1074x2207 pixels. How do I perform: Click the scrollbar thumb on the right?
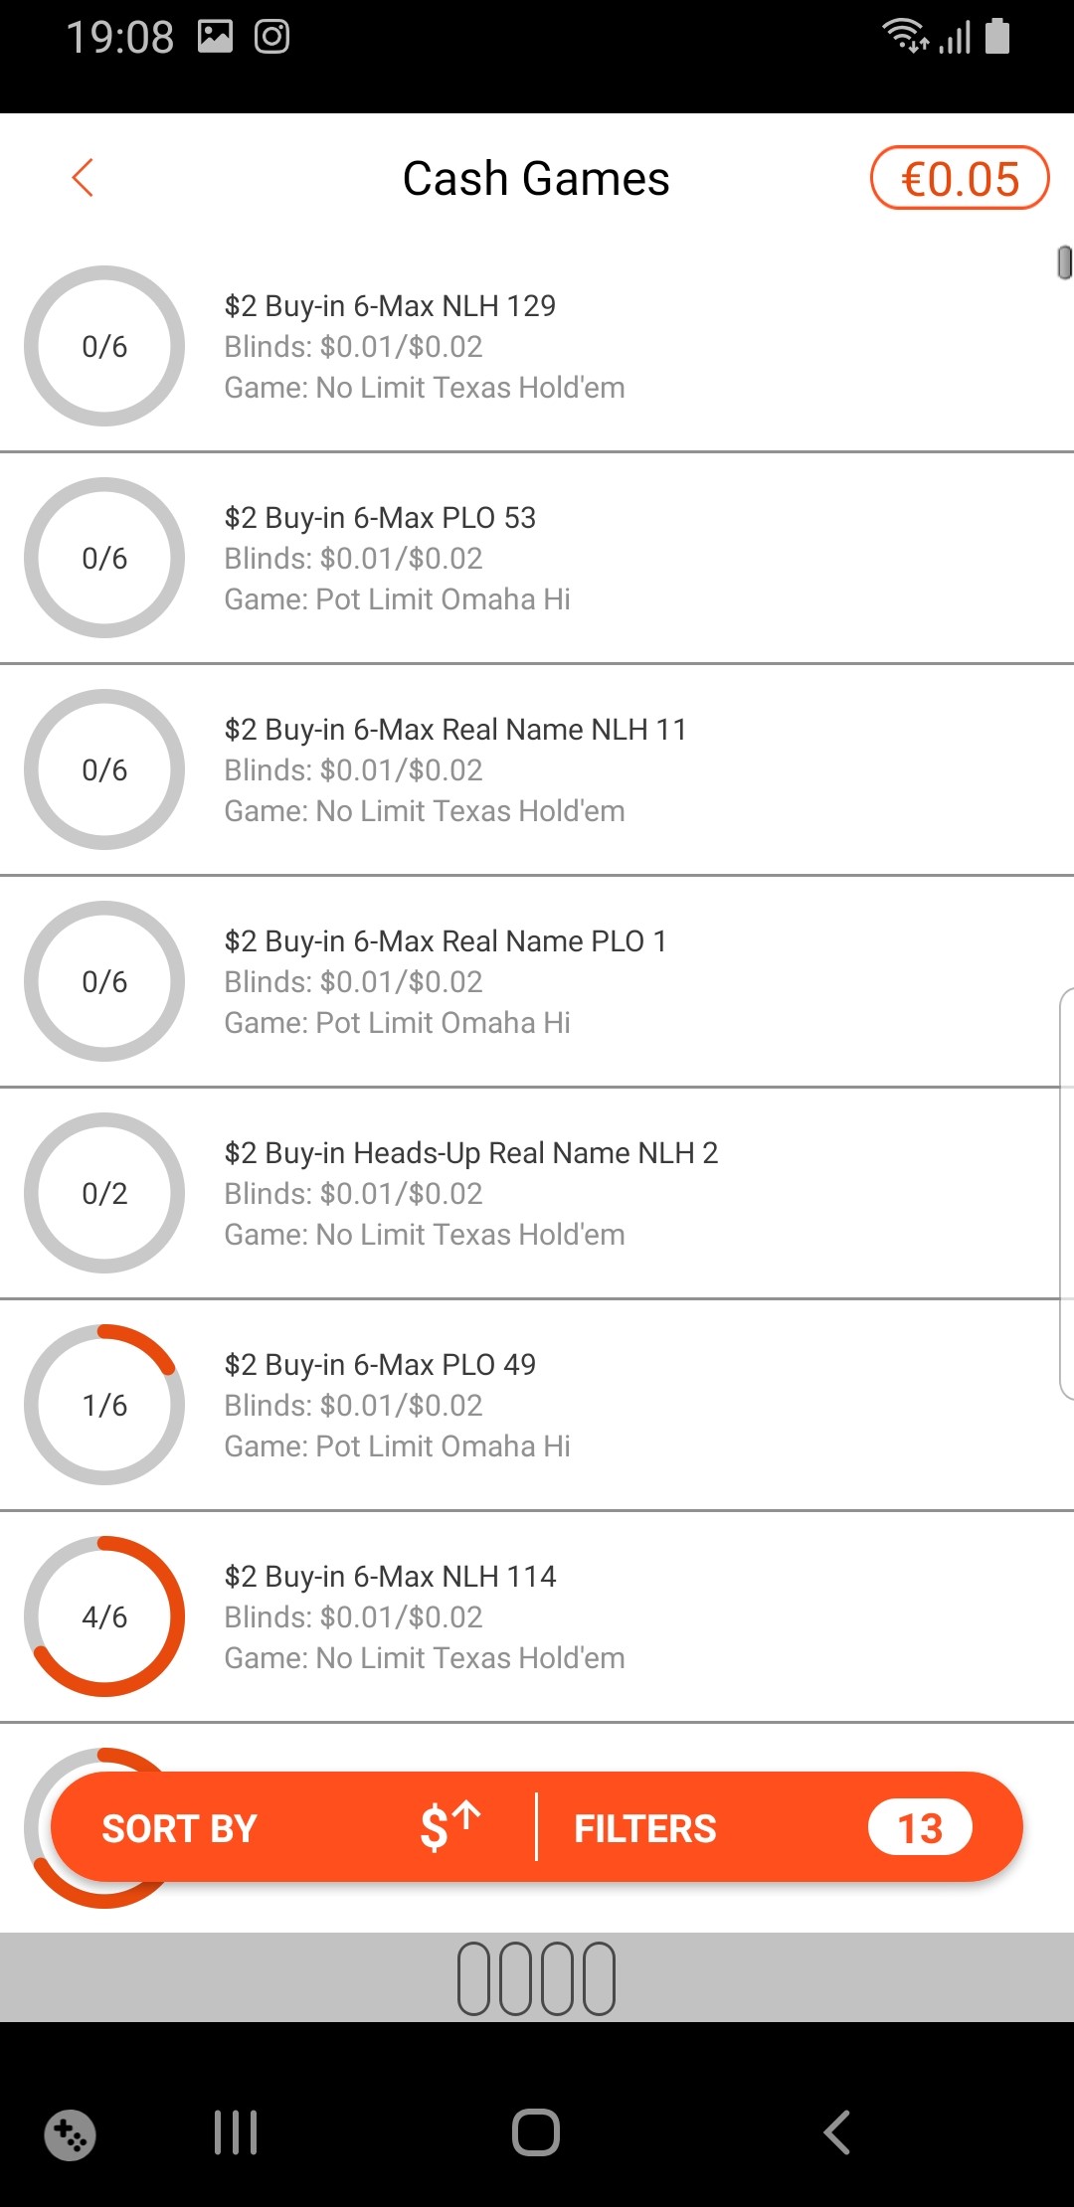tap(1064, 262)
